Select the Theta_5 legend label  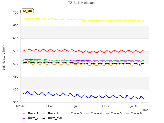[x=116, y=113]
